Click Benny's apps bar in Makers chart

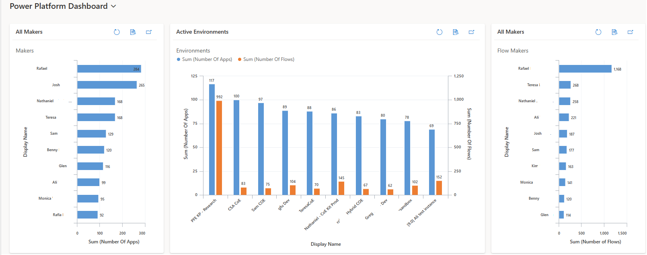91,150
